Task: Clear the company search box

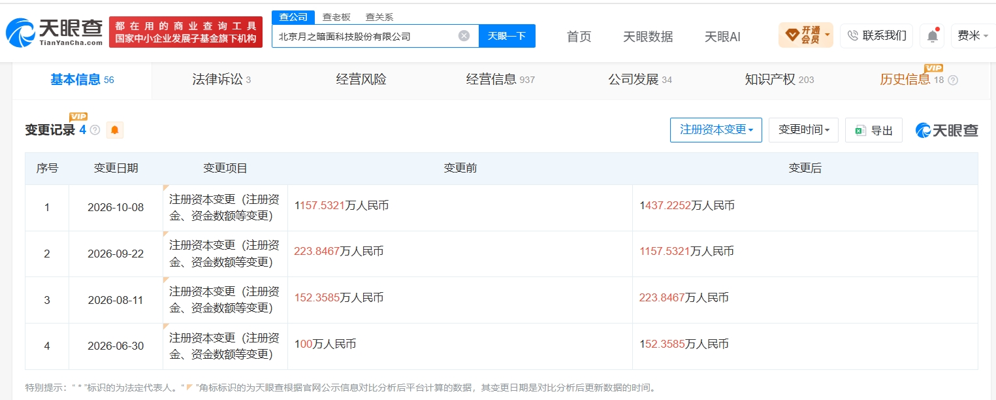Action: (464, 36)
